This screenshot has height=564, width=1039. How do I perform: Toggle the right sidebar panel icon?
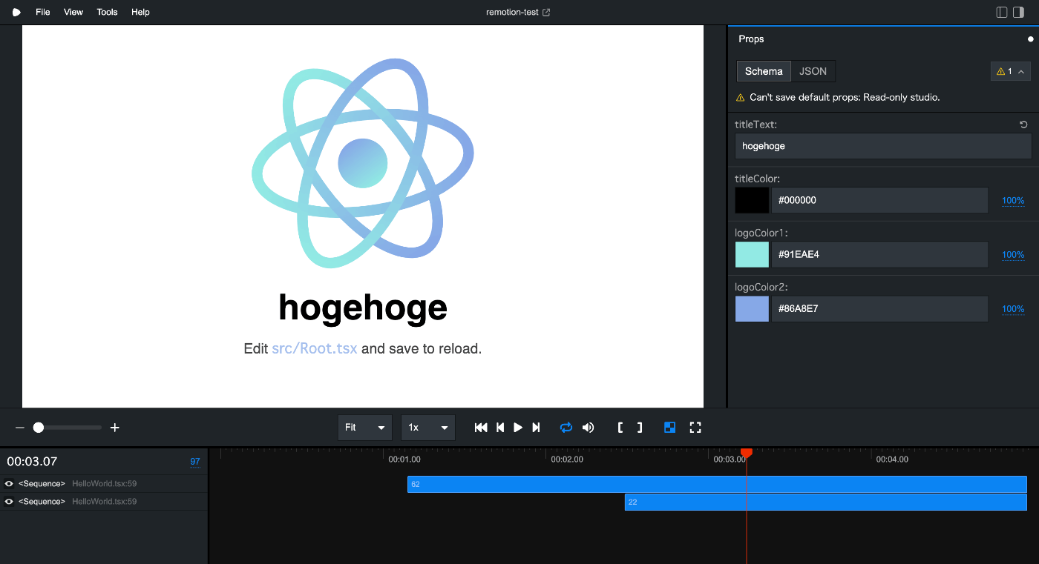[x=1018, y=12]
